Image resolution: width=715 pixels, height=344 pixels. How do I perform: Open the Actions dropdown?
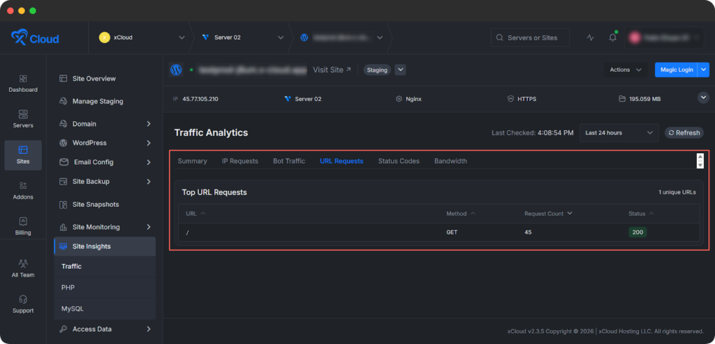[x=626, y=70]
